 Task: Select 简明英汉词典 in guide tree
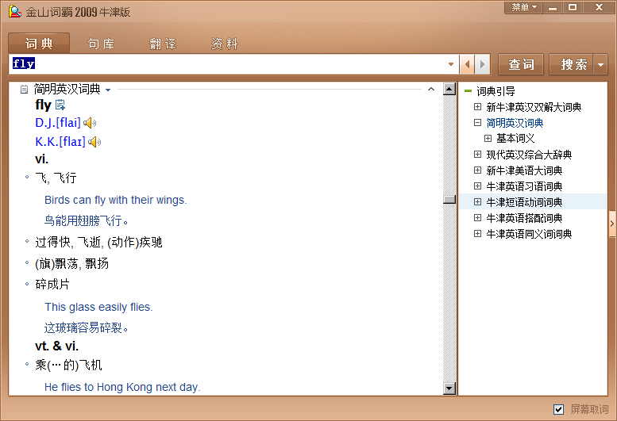pos(515,123)
